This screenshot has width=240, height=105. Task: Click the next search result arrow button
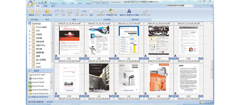coord(208,6)
